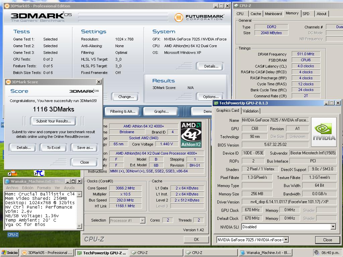Click the CPU-Z memory window title icon

tap(236, 6)
